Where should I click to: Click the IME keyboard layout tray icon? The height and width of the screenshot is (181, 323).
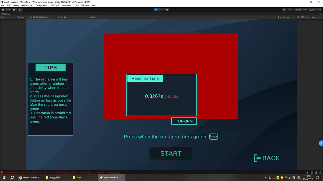(x=299, y=178)
